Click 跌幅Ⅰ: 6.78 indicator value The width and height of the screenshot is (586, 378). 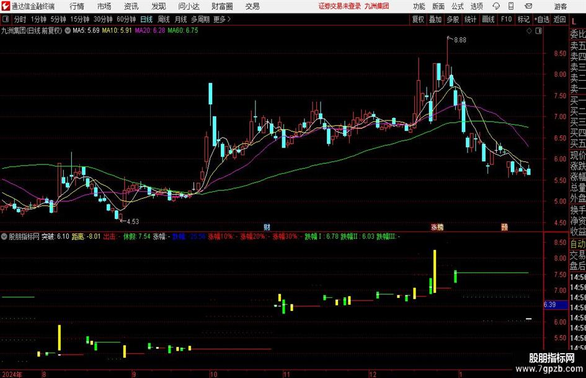pyautogui.click(x=321, y=236)
